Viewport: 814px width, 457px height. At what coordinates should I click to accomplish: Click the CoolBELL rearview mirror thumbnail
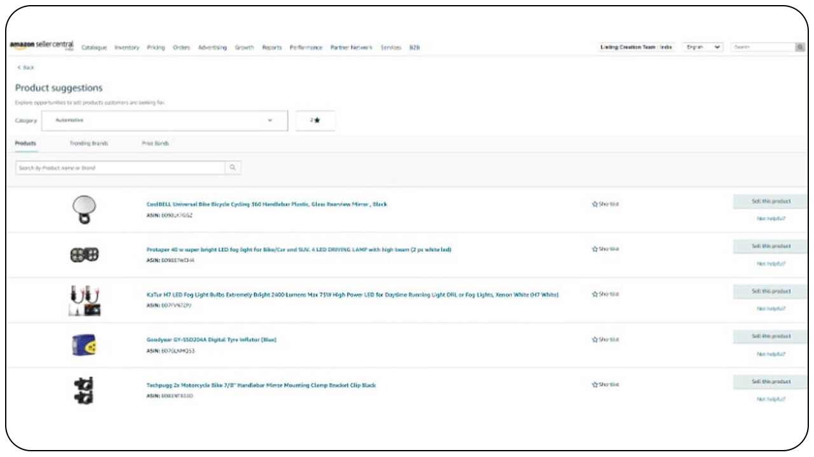point(84,209)
